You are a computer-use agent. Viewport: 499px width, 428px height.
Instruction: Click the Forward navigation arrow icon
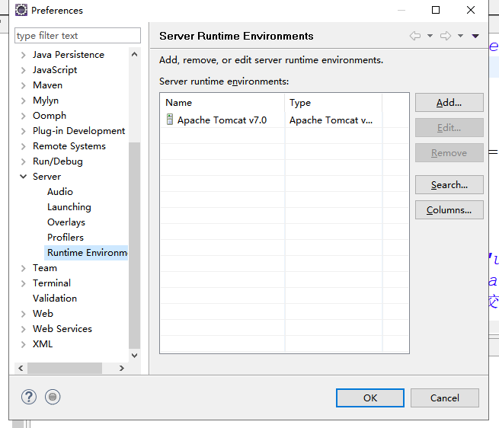[x=446, y=36]
